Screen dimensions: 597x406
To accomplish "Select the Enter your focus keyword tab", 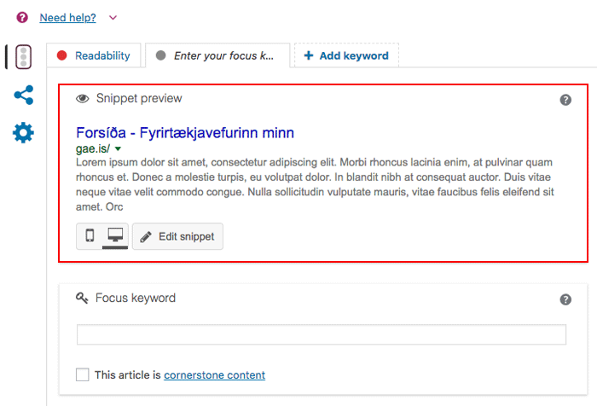I will tap(217, 56).
